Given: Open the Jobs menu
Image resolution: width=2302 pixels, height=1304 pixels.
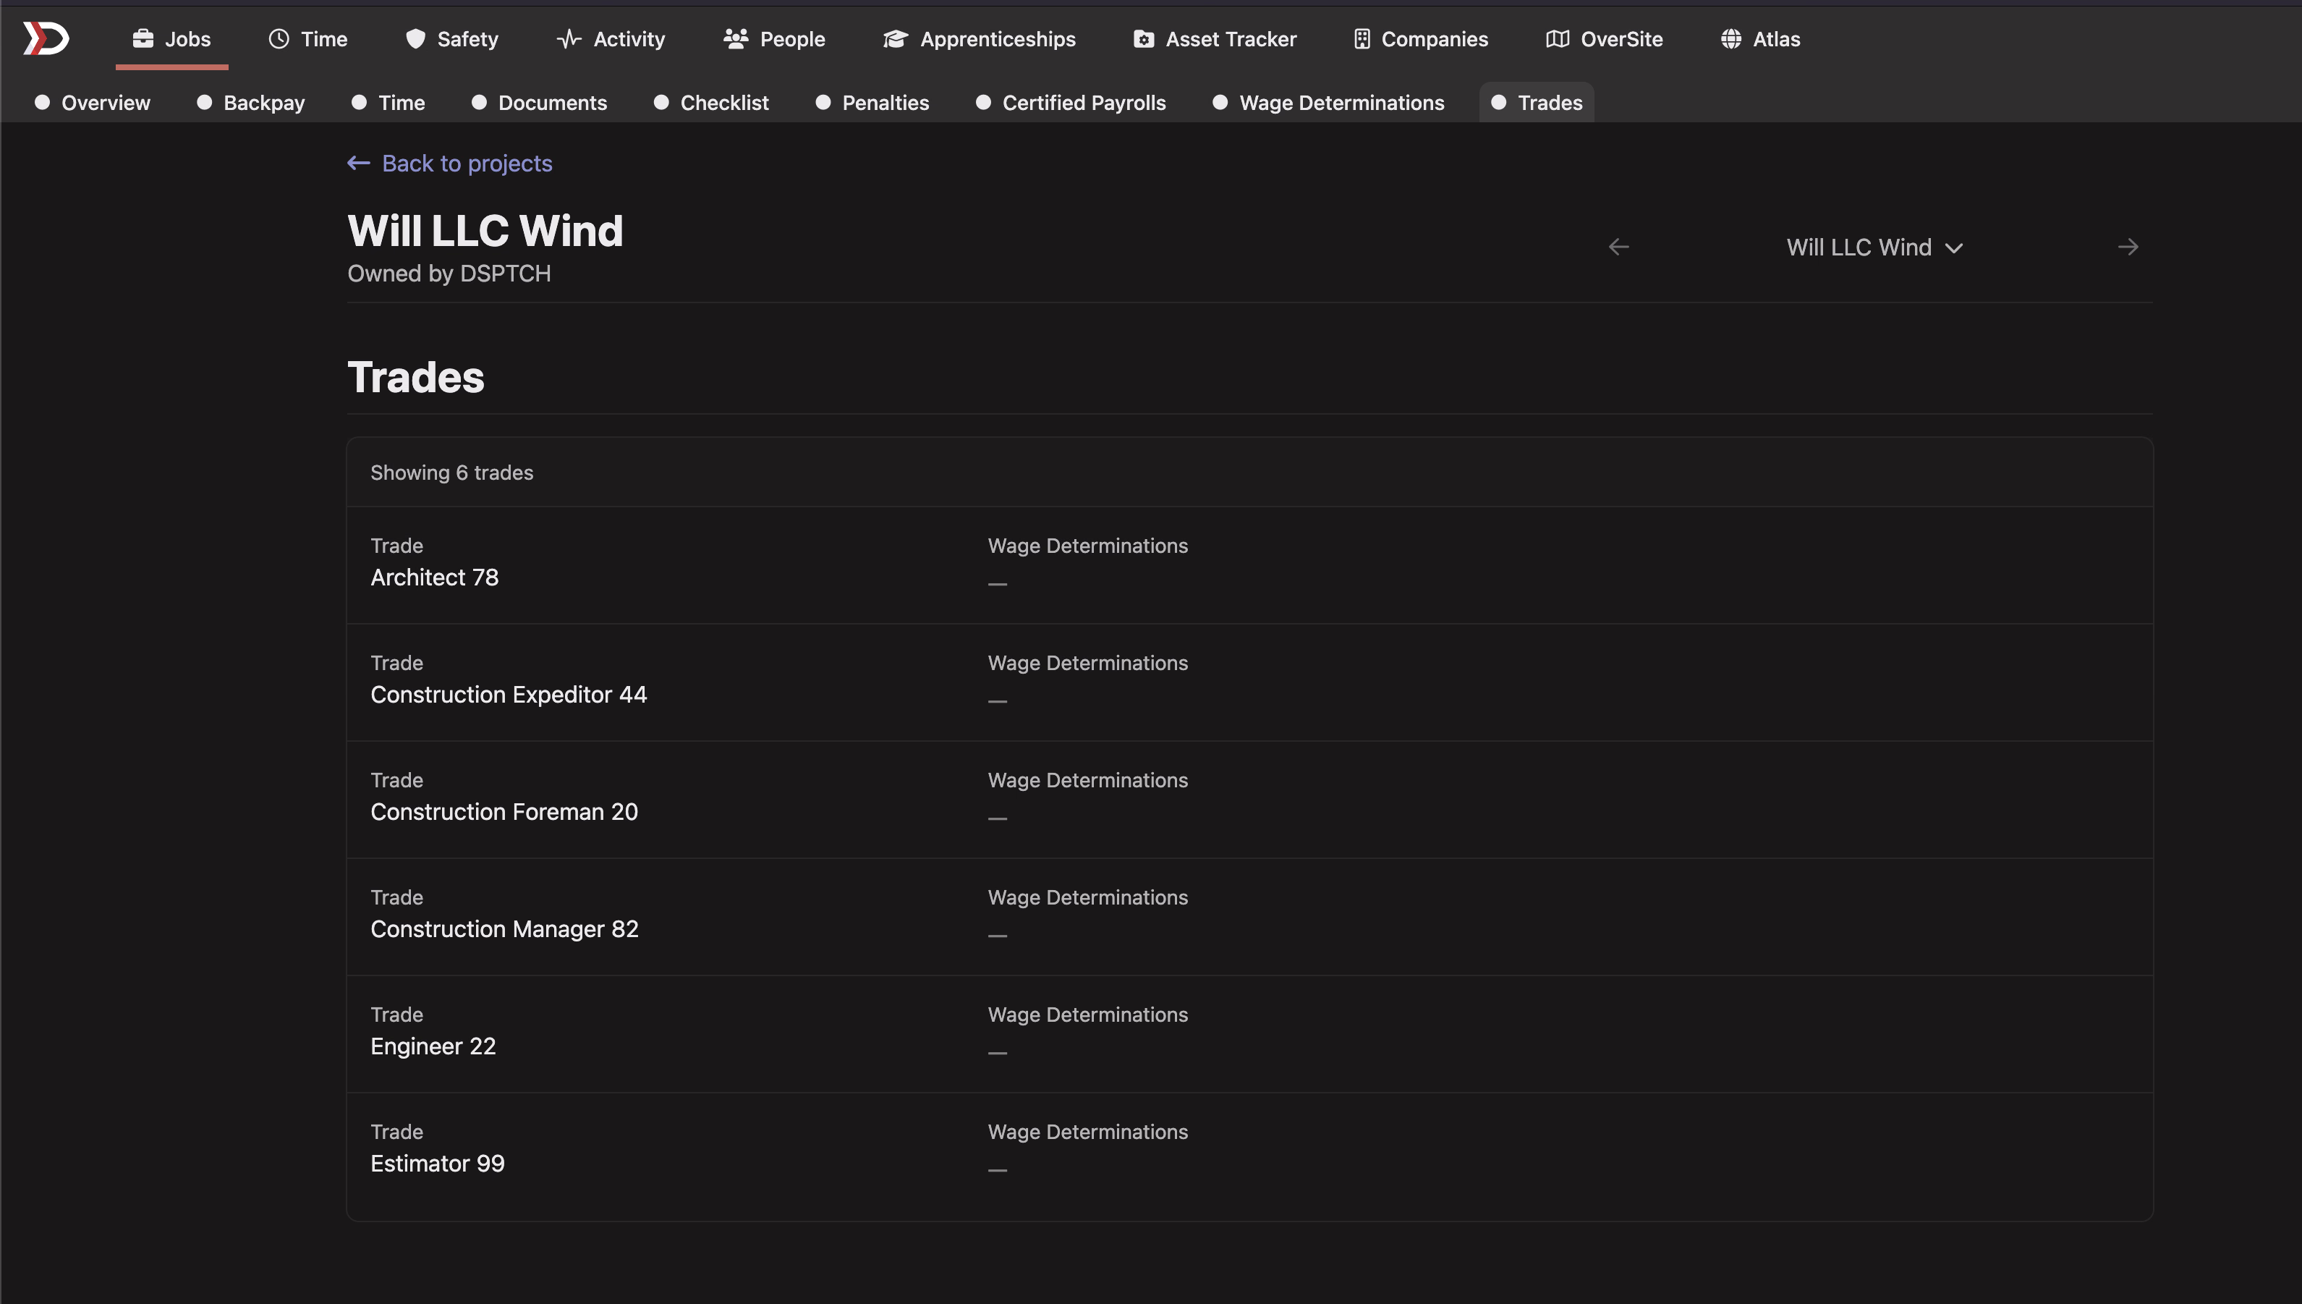Looking at the screenshot, I should click(x=171, y=38).
